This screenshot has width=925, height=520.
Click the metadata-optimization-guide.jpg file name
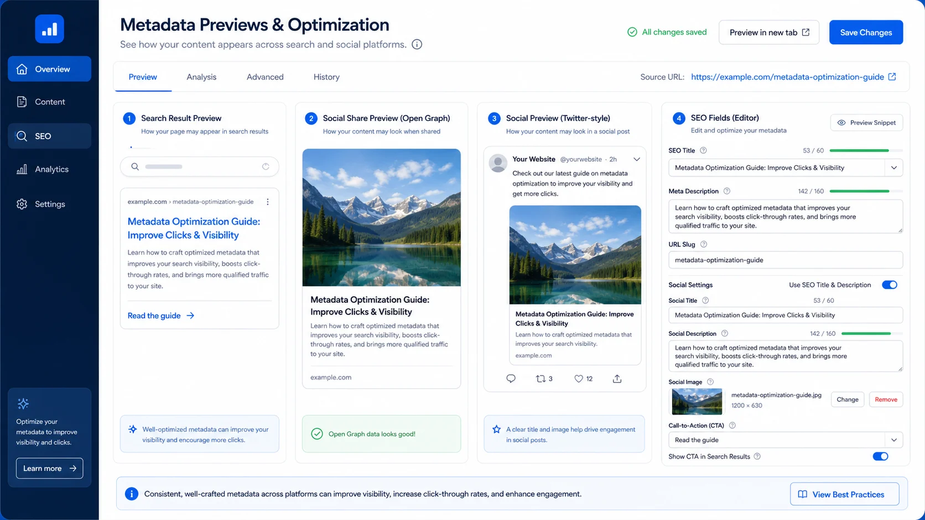pos(776,395)
